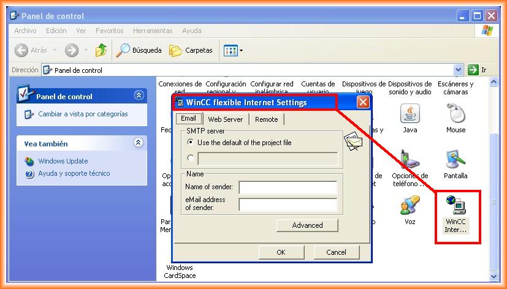Click the Carpetas folders toolbar button
The width and height of the screenshot is (507, 289).
(191, 50)
